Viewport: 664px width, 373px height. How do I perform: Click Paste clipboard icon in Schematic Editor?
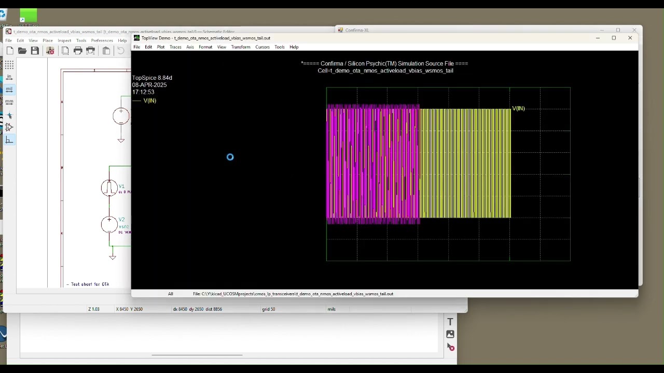coord(106,50)
